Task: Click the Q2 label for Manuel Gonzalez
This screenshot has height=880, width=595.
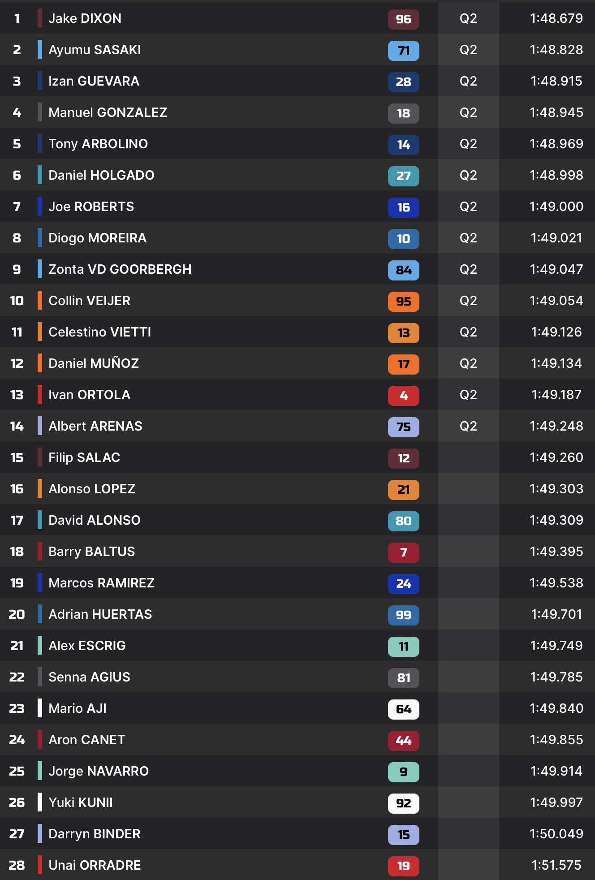Action: (468, 112)
